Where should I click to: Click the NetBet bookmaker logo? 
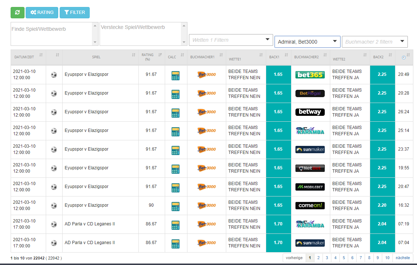click(310, 168)
